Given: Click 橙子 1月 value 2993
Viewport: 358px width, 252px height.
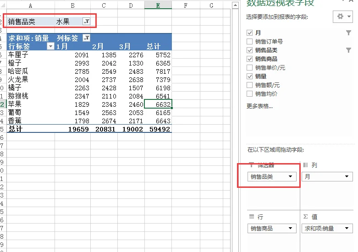Looking at the screenshot, I should tap(72, 63).
